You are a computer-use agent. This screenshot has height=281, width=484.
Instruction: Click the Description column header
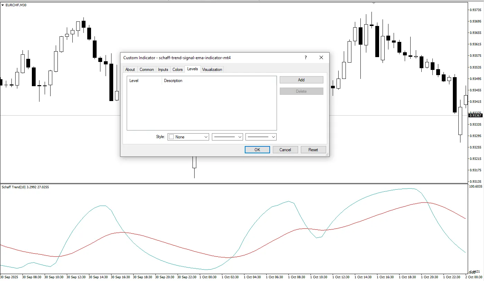pos(173,81)
